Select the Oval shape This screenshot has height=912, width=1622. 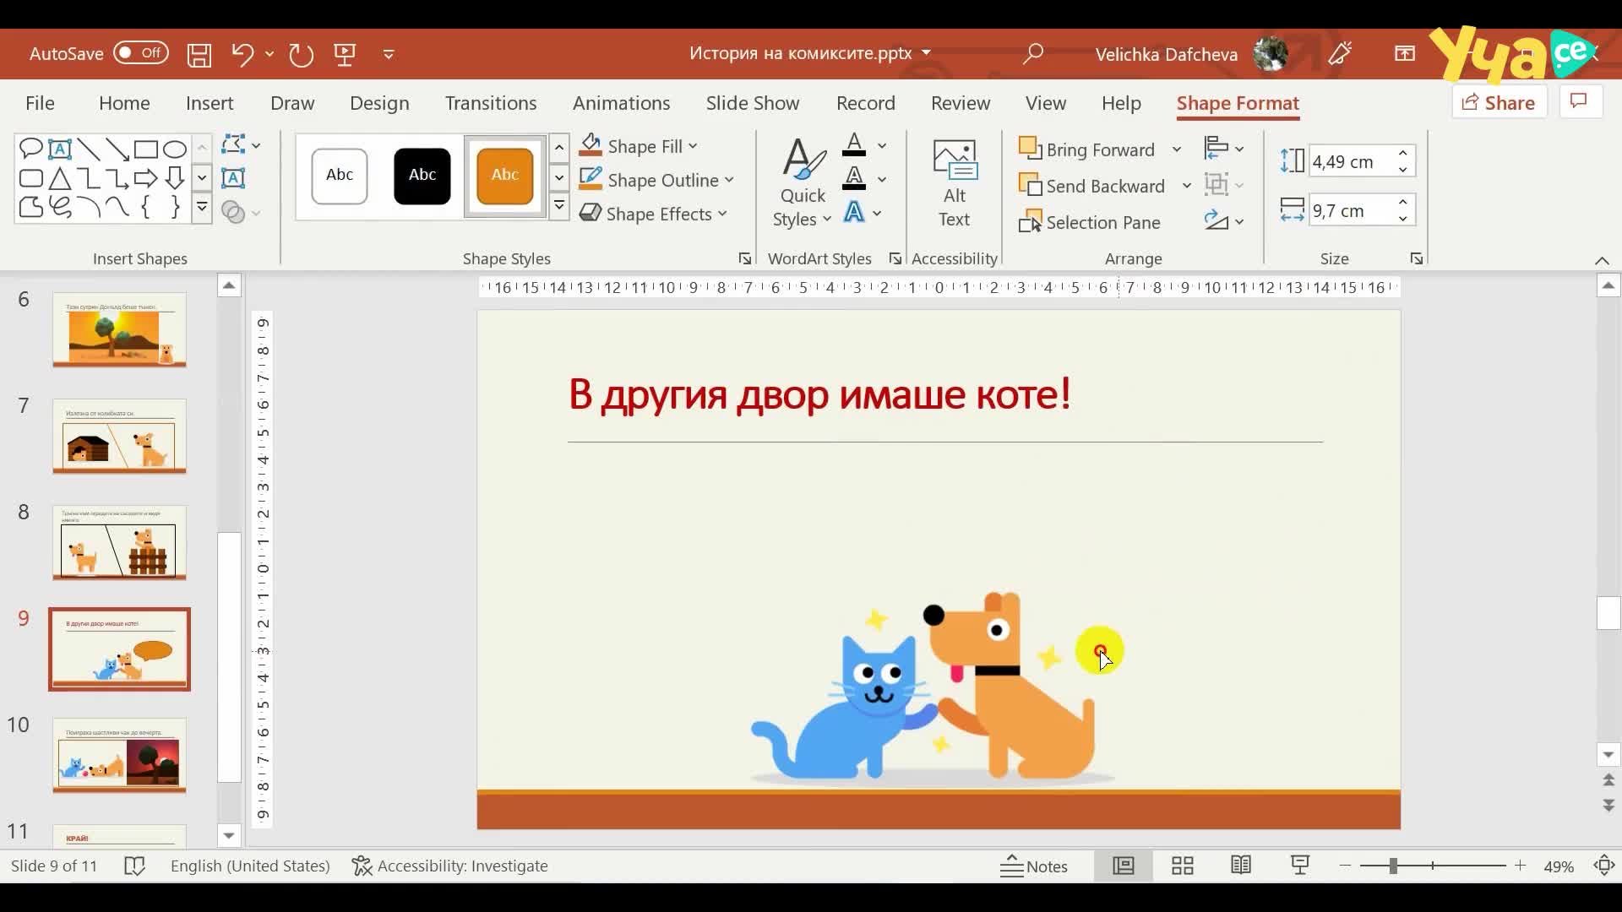(175, 149)
